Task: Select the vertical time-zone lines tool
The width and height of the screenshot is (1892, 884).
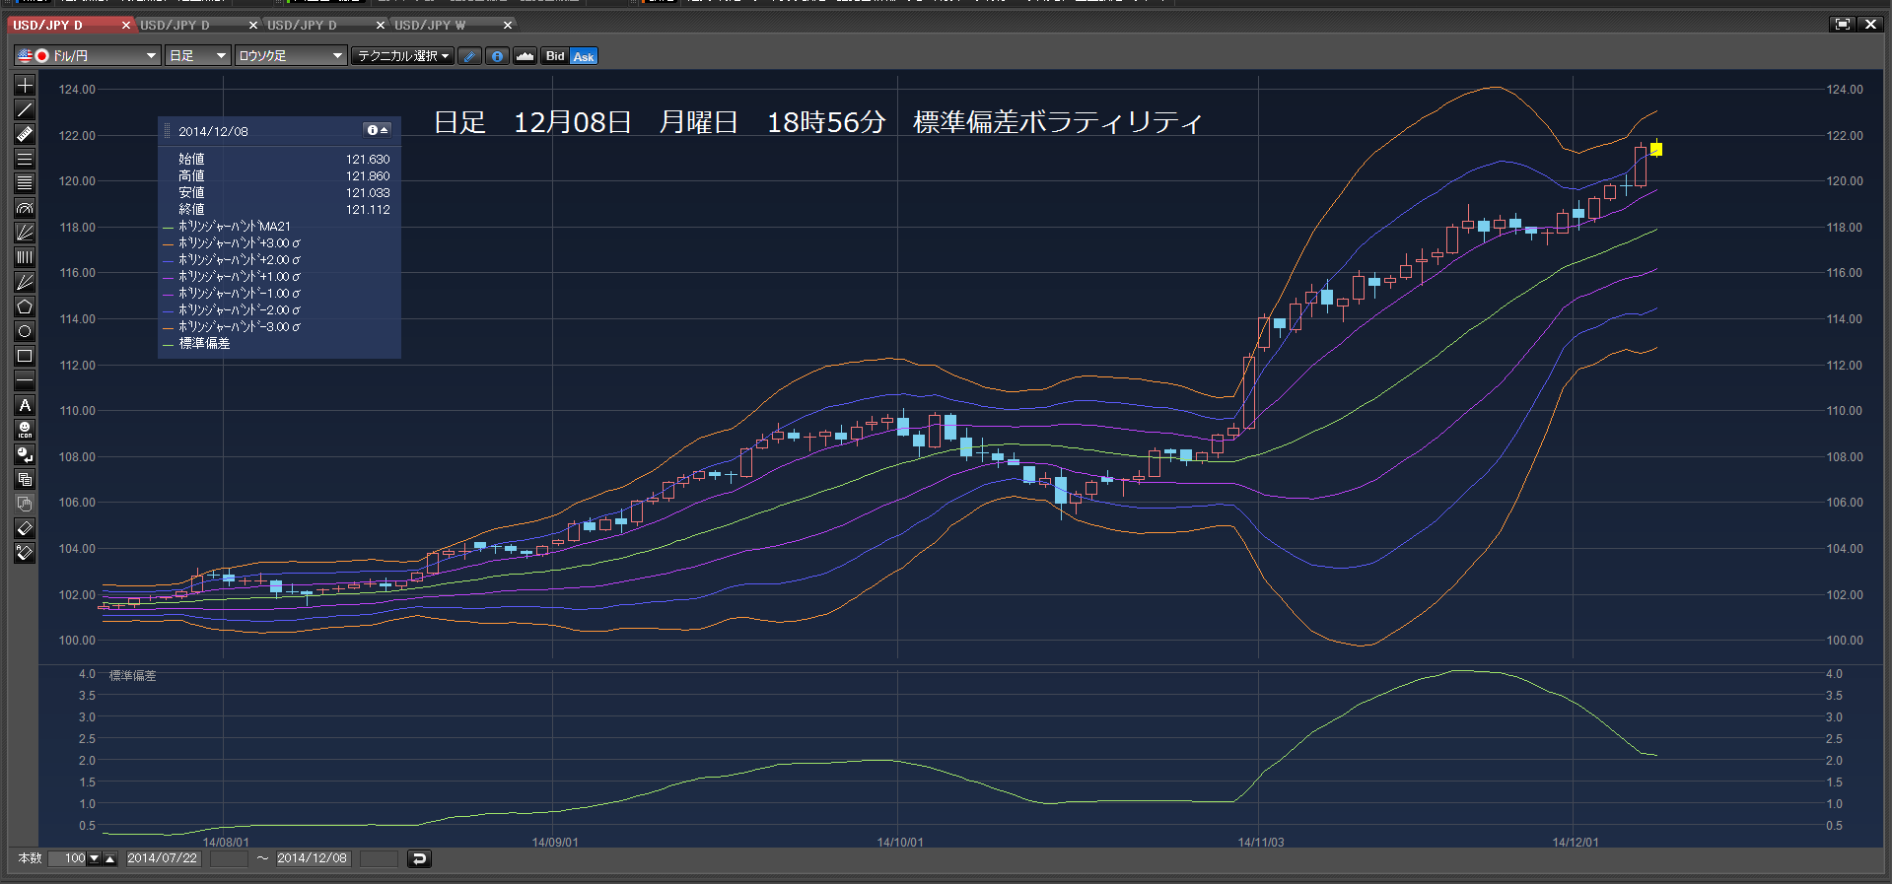Action: pyautogui.click(x=25, y=257)
